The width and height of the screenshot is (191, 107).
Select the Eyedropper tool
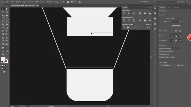point(3,41)
